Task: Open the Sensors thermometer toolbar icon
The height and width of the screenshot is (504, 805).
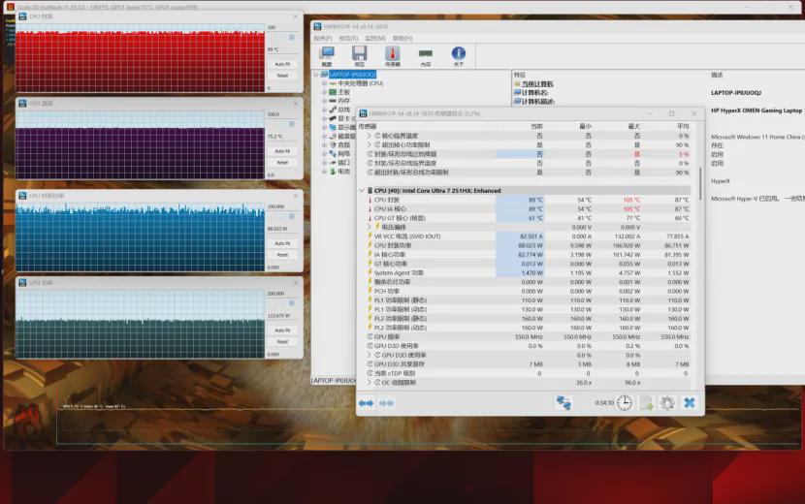Action: click(392, 56)
